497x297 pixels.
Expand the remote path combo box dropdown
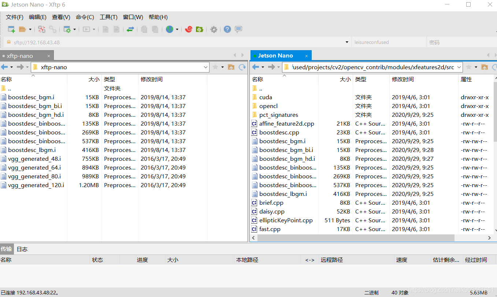[x=459, y=67]
